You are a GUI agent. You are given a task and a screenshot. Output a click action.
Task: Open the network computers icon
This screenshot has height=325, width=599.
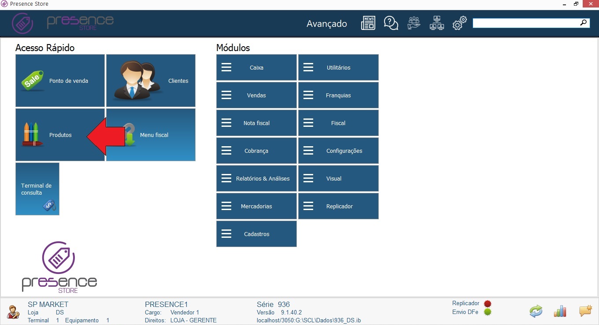(437, 23)
